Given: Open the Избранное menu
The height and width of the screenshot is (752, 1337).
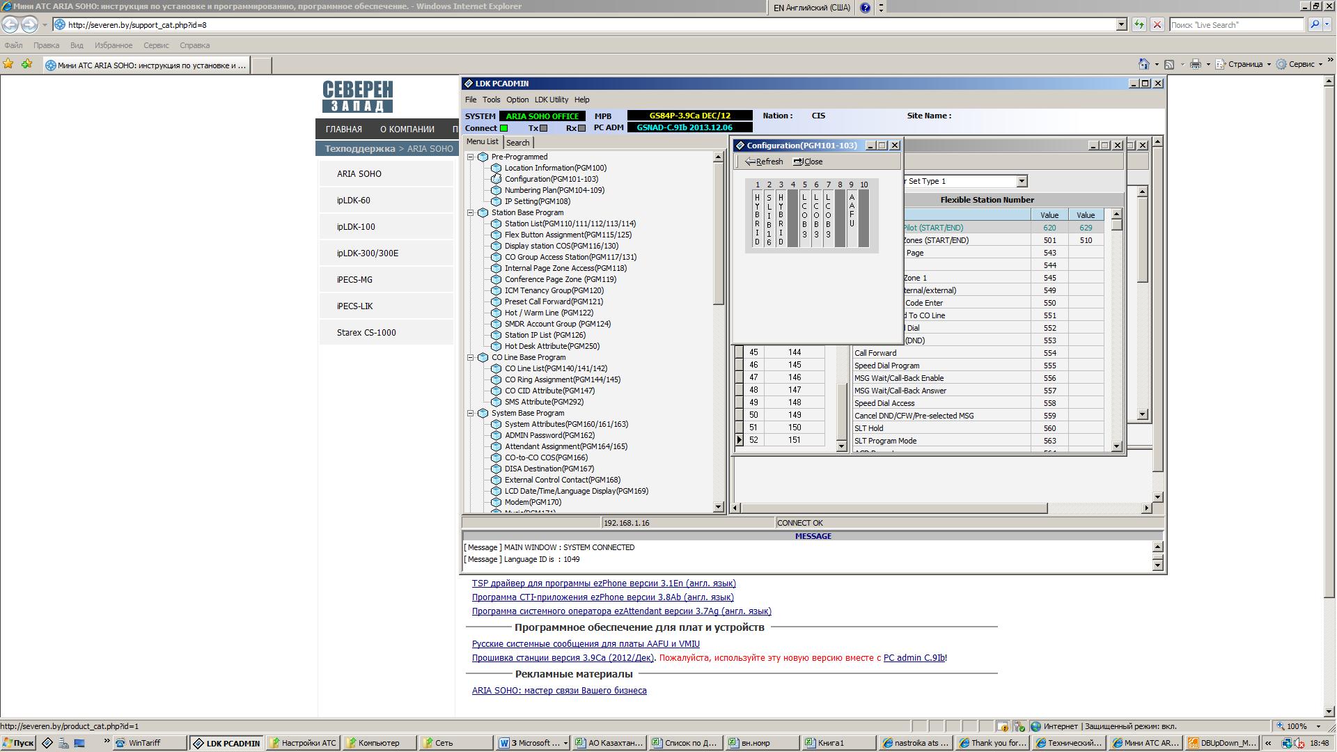Looking at the screenshot, I should tap(113, 45).
